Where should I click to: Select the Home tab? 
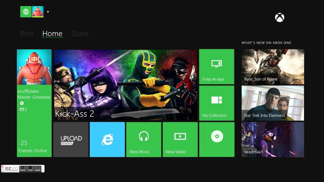pos(52,34)
